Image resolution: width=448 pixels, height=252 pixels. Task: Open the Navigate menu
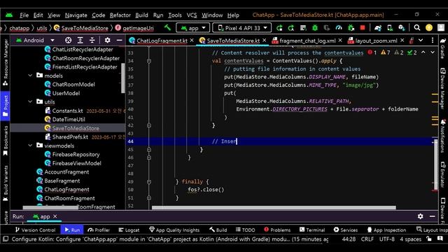(76, 15)
